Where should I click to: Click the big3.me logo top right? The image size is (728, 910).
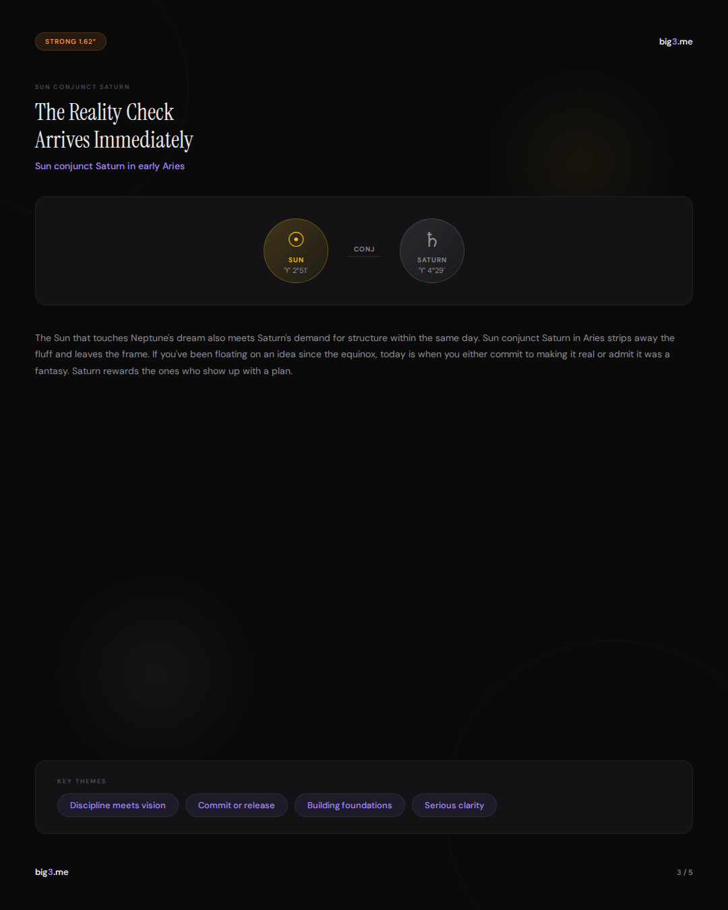[675, 42]
